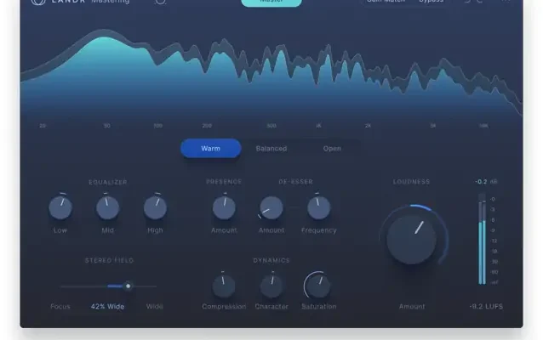Toggle Gain Match in the header
543x340 pixels.
pyautogui.click(x=385, y=2)
